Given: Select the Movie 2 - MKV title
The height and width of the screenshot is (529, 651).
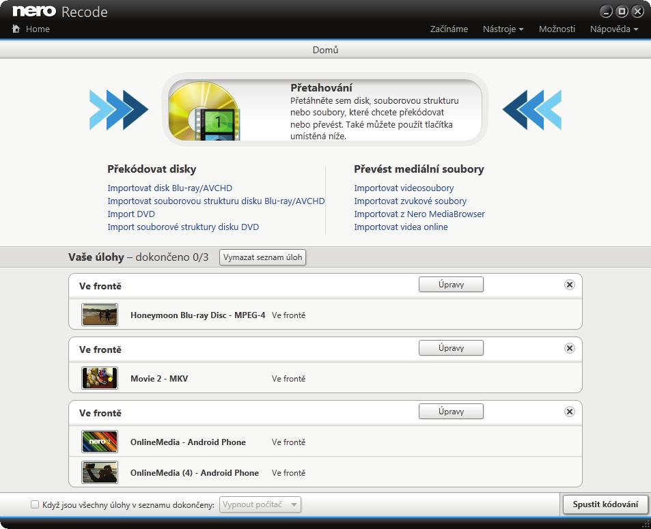Looking at the screenshot, I should point(159,378).
